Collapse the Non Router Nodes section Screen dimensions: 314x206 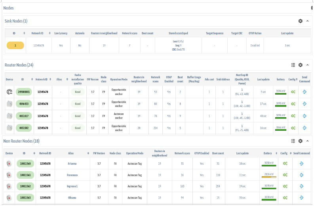coord(308,141)
